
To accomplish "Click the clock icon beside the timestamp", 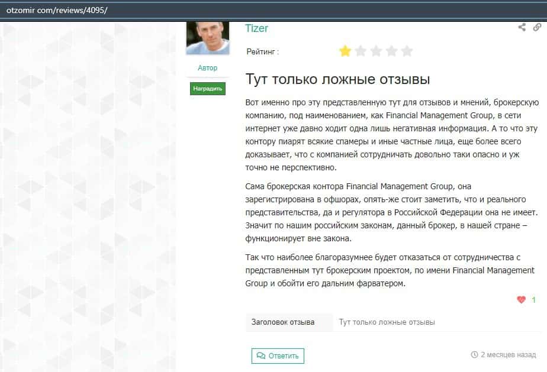I will [474, 355].
